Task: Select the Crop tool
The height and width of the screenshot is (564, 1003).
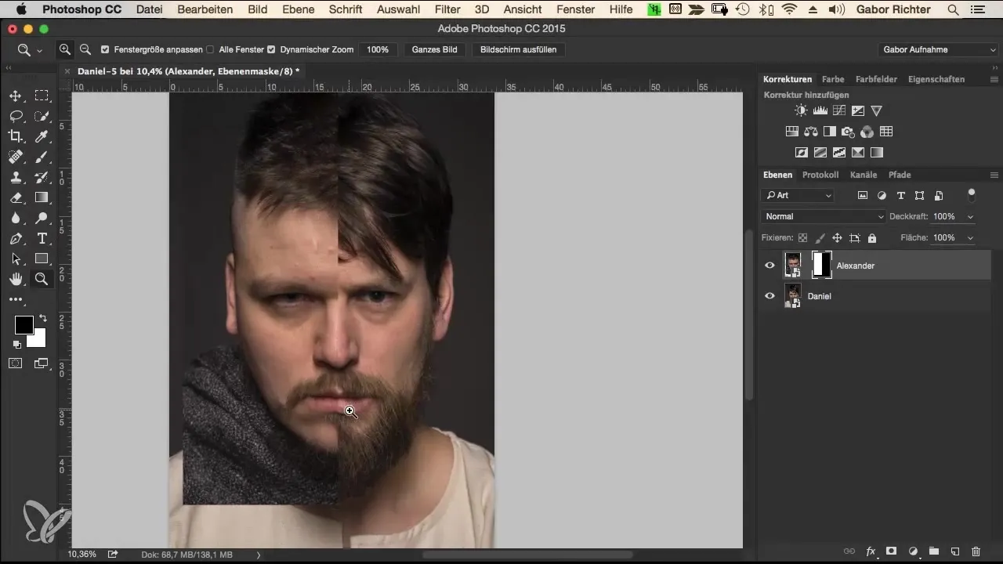Action: coord(15,136)
